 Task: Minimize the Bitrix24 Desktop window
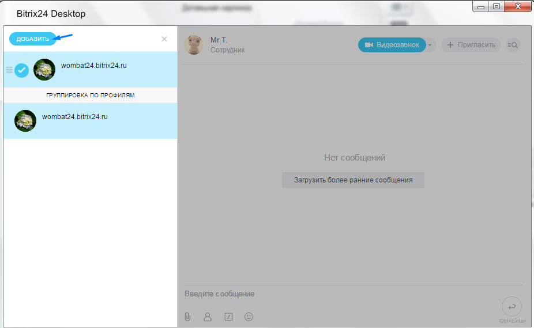pos(481,6)
